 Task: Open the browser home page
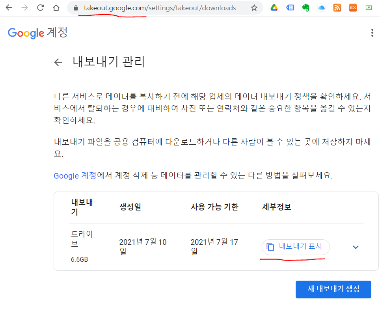[x=56, y=8]
